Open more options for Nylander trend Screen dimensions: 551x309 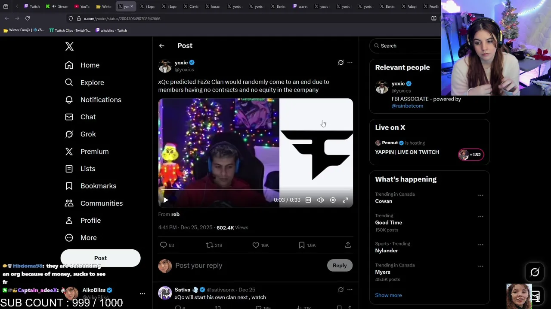480,245
